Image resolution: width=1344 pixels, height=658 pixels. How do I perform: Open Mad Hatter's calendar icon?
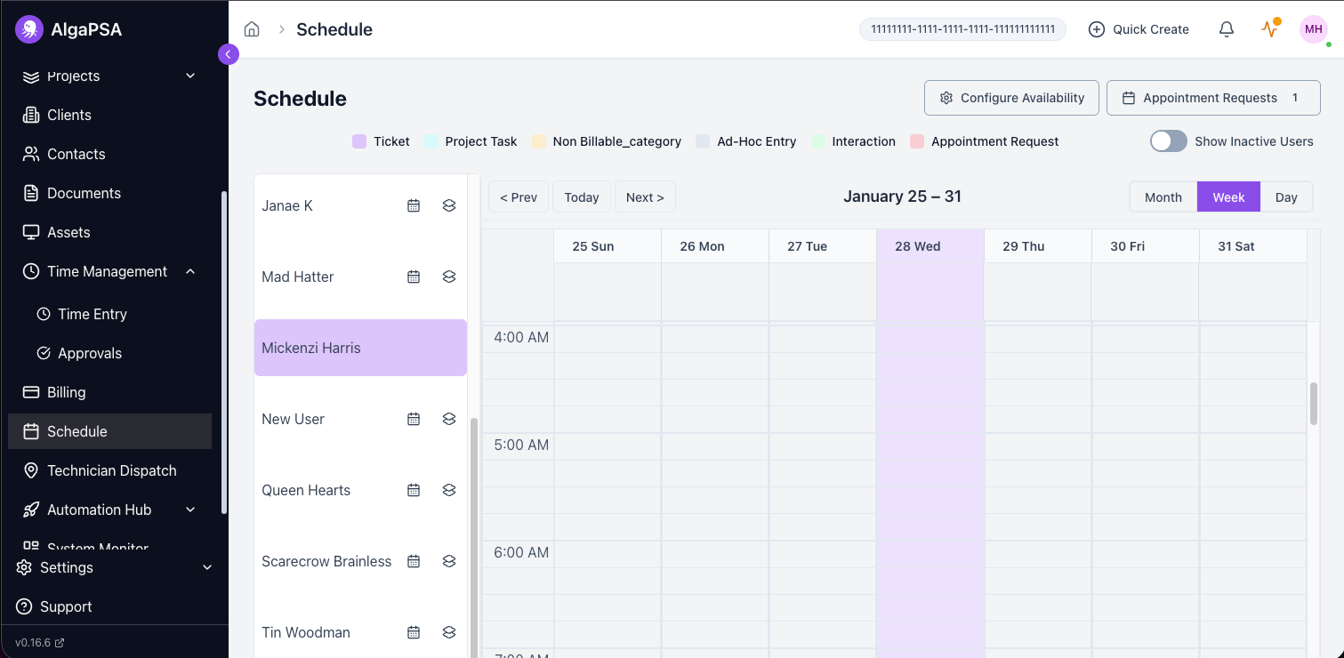click(x=414, y=277)
